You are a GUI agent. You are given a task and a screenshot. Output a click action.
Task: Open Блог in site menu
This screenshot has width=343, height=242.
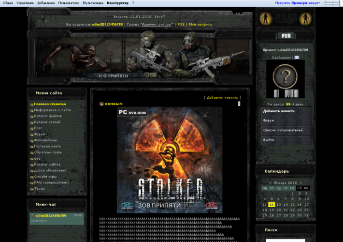pyautogui.click(x=38, y=128)
